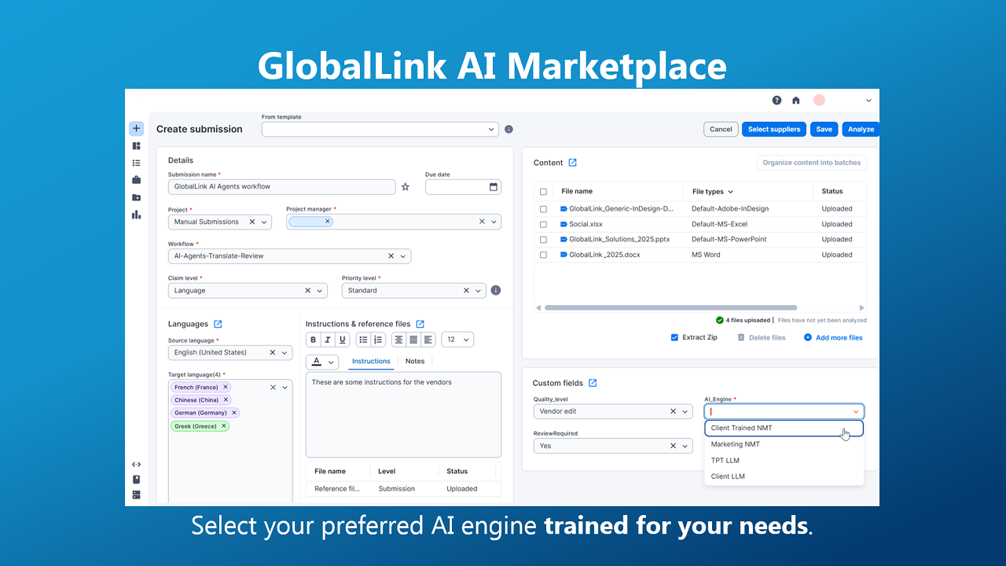
Task: Choose TPT LLM engine option
Action: [x=784, y=461]
